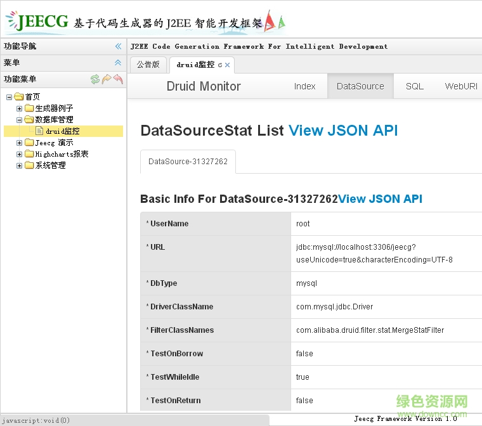The height and width of the screenshot is (426, 482).
Task: Open the SQL menu item
Action: click(x=414, y=86)
